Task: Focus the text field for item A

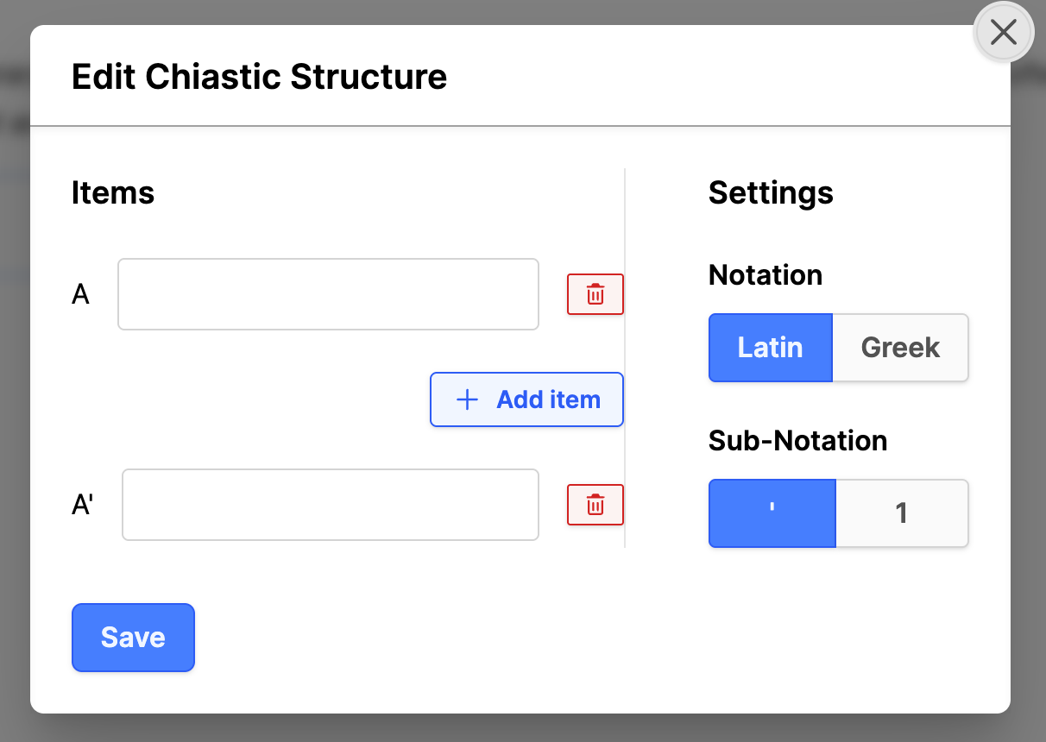Action: [328, 294]
